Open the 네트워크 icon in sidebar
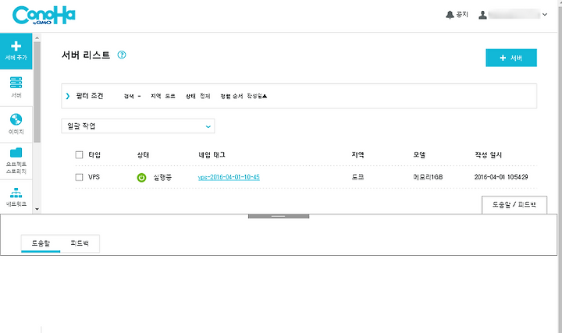 point(16,193)
